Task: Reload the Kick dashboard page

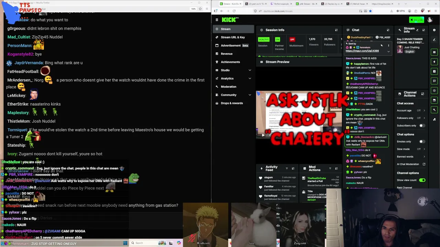Action: coord(234,11)
